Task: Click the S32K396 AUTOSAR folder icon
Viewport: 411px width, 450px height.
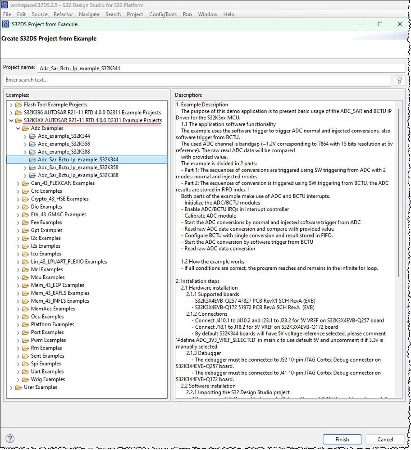Action: pyautogui.click(x=18, y=113)
